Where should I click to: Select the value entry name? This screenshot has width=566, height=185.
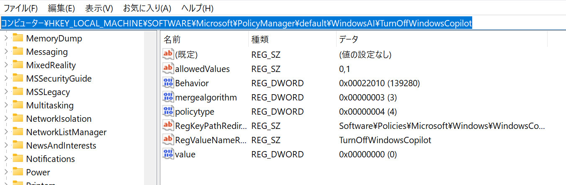185,154
